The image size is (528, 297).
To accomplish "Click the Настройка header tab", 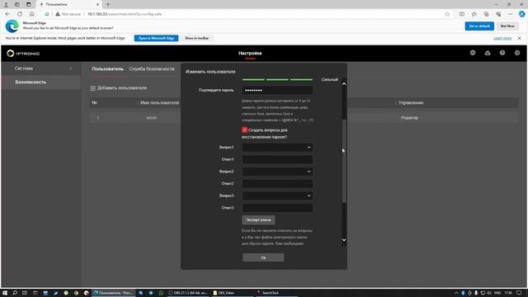I will click(250, 53).
